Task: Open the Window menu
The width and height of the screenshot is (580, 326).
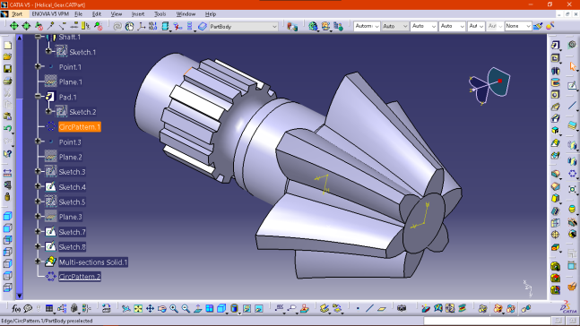Action: [186, 14]
